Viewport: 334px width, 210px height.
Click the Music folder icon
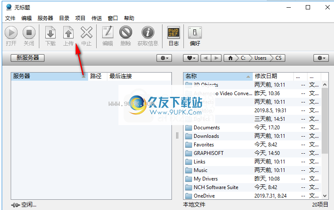(x=189, y=170)
